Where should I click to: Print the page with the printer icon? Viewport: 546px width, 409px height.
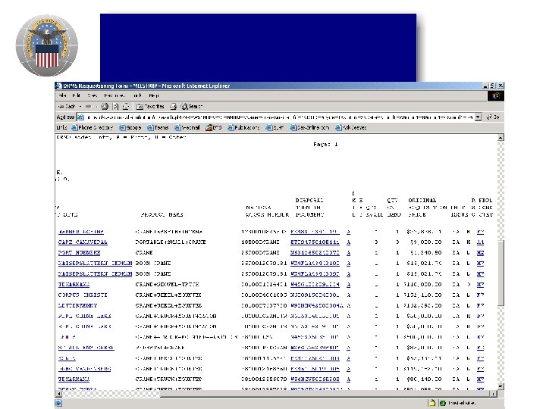(174, 107)
